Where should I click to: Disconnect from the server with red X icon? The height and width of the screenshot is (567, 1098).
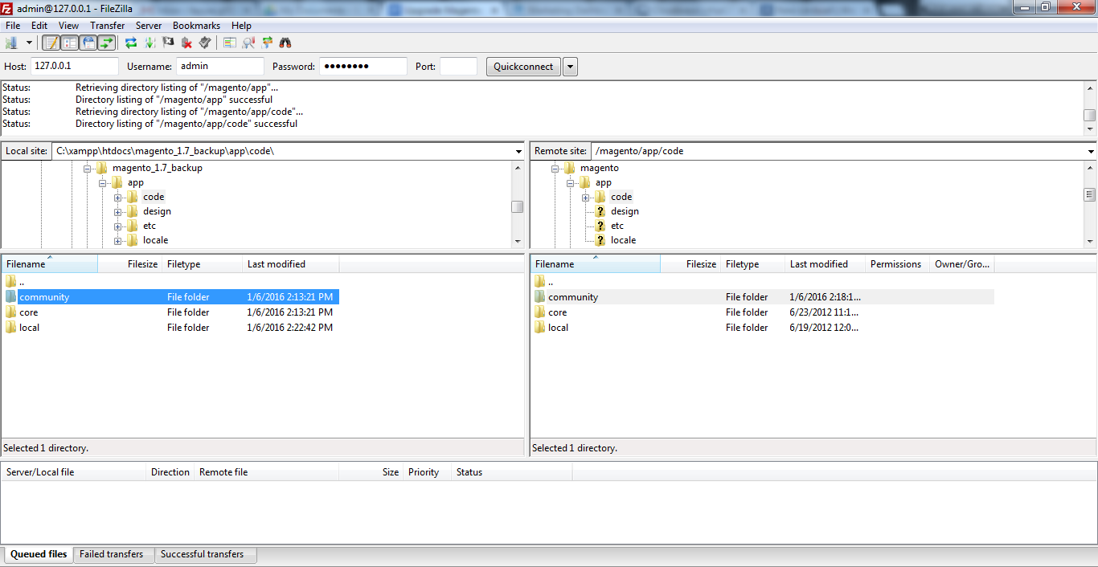pos(186,43)
